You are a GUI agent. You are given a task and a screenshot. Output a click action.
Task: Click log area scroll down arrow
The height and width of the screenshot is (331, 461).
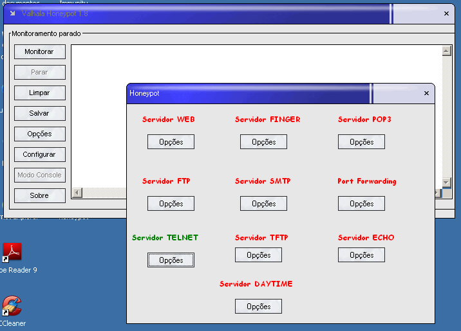click(x=446, y=183)
